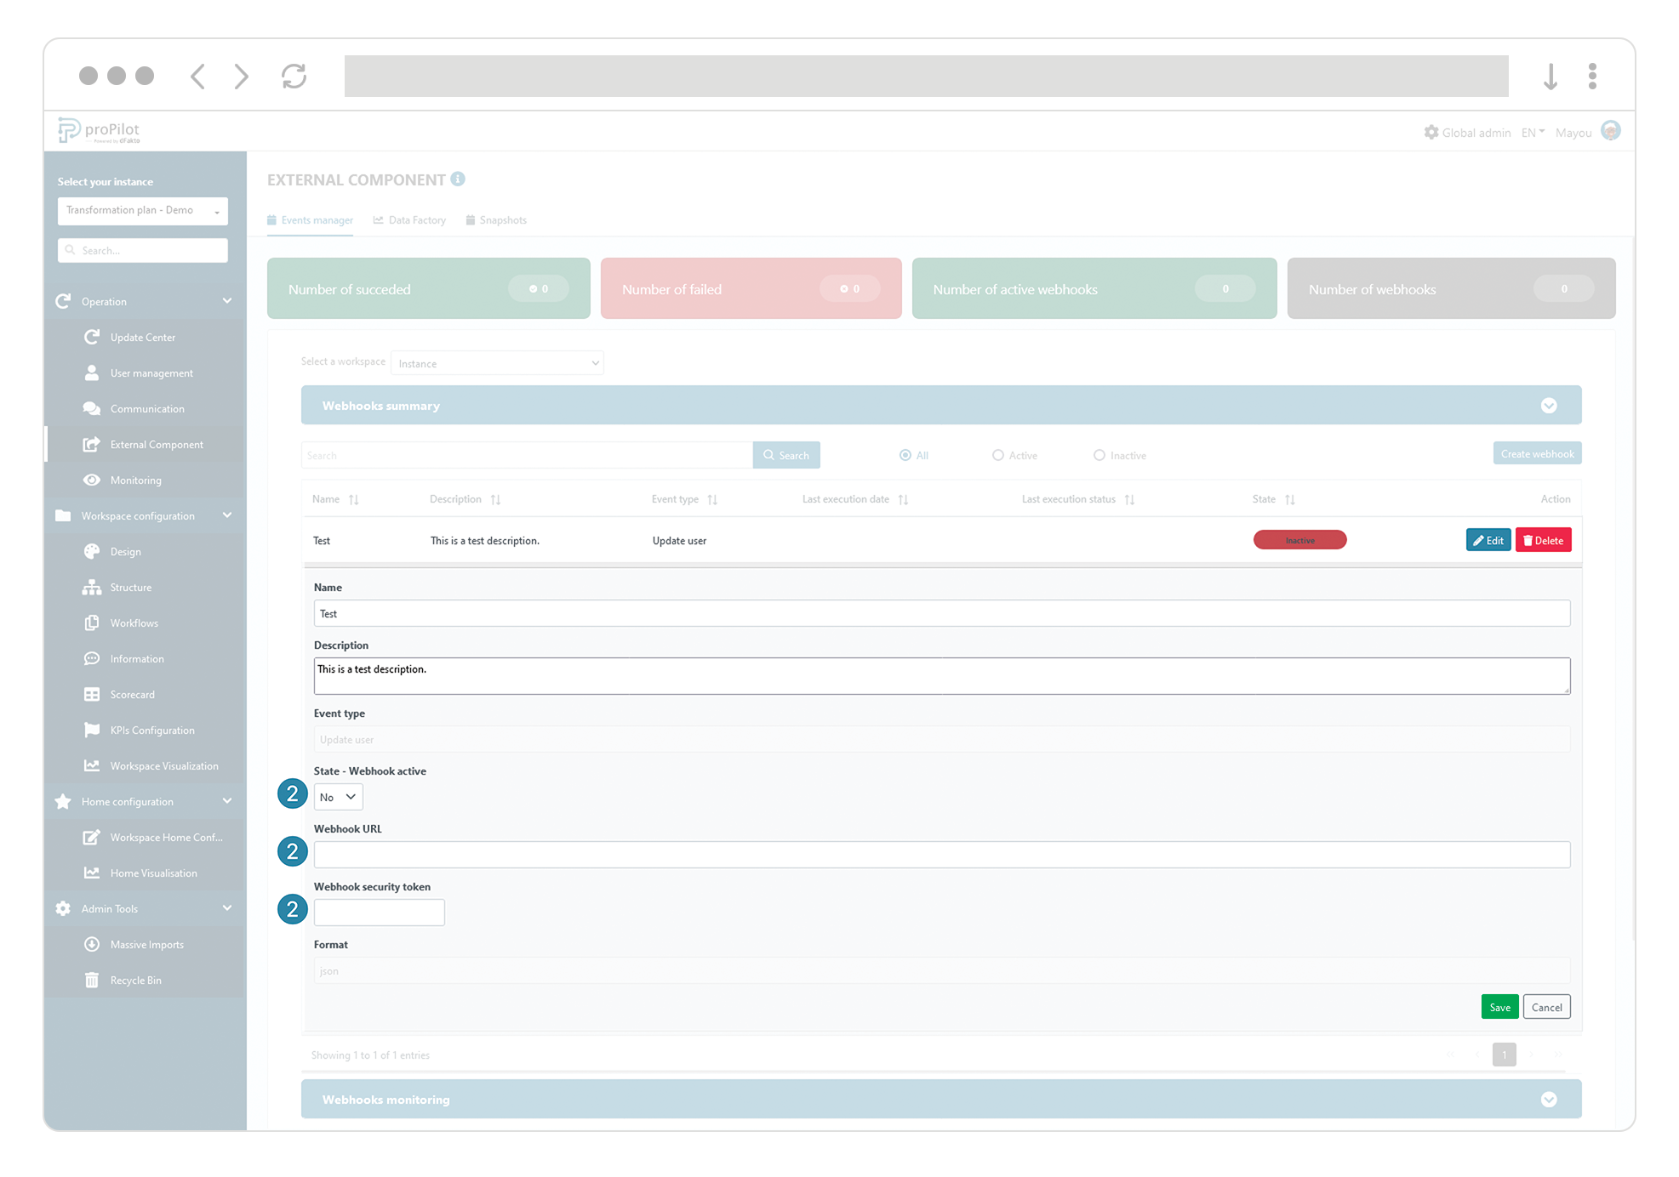The image size is (1679, 1177).
Task: Click the KPIs Configuration flag icon
Action: [93, 730]
